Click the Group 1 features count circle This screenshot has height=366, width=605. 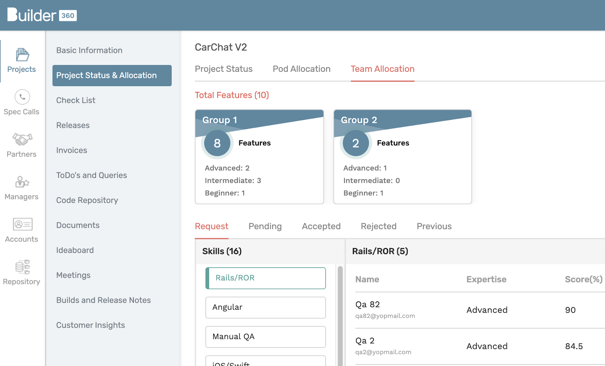click(217, 143)
